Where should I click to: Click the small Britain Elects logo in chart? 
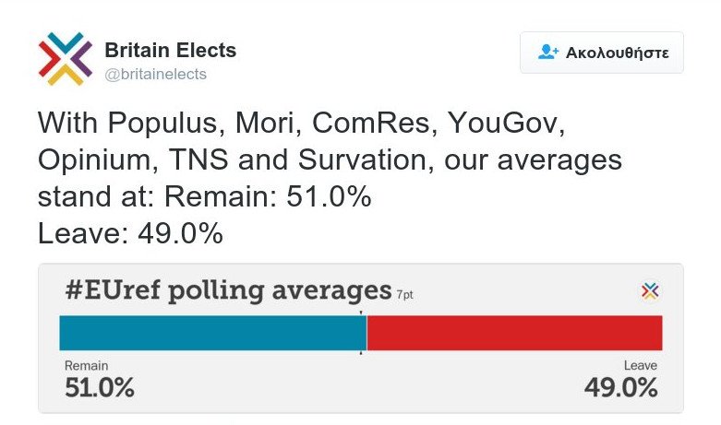tap(650, 291)
